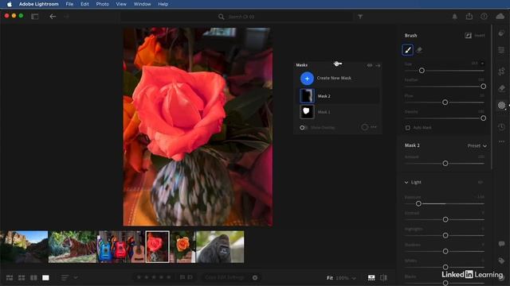Expand the brush Size options arrow
This screenshot has width=510, height=286.
click(482, 64)
